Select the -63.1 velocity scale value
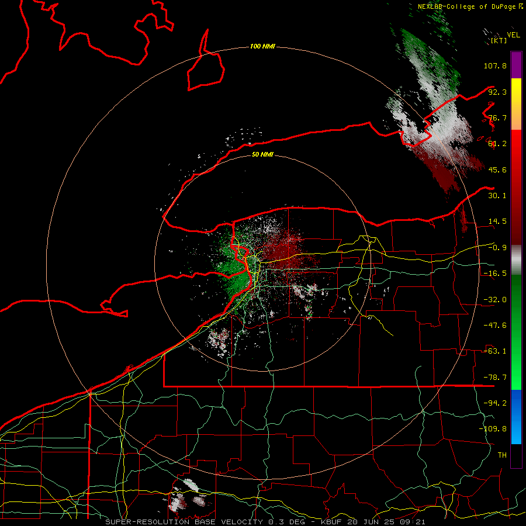This screenshot has height=526, width=526. pyautogui.click(x=495, y=351)
